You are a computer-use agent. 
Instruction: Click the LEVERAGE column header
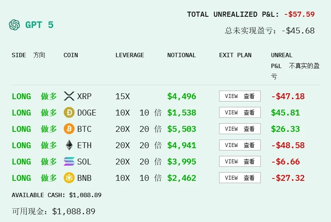[x=129, y=55]
